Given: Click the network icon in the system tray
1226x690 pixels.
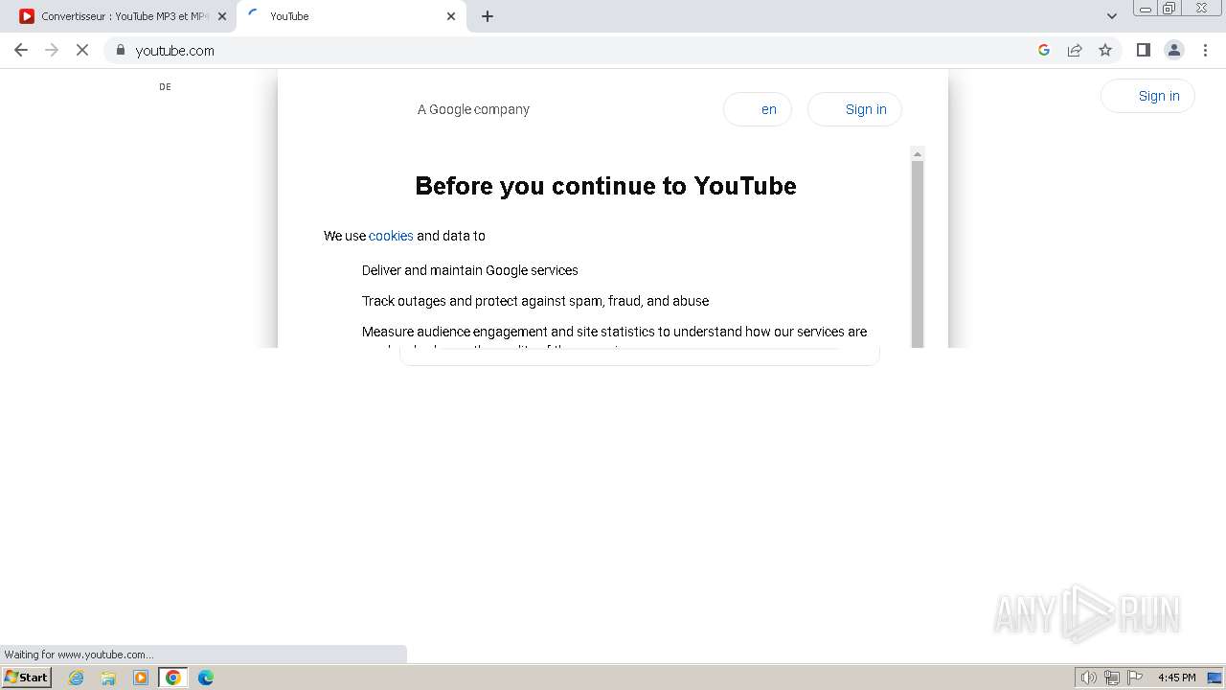Looking at the screenshot, I should (1112, 678).
